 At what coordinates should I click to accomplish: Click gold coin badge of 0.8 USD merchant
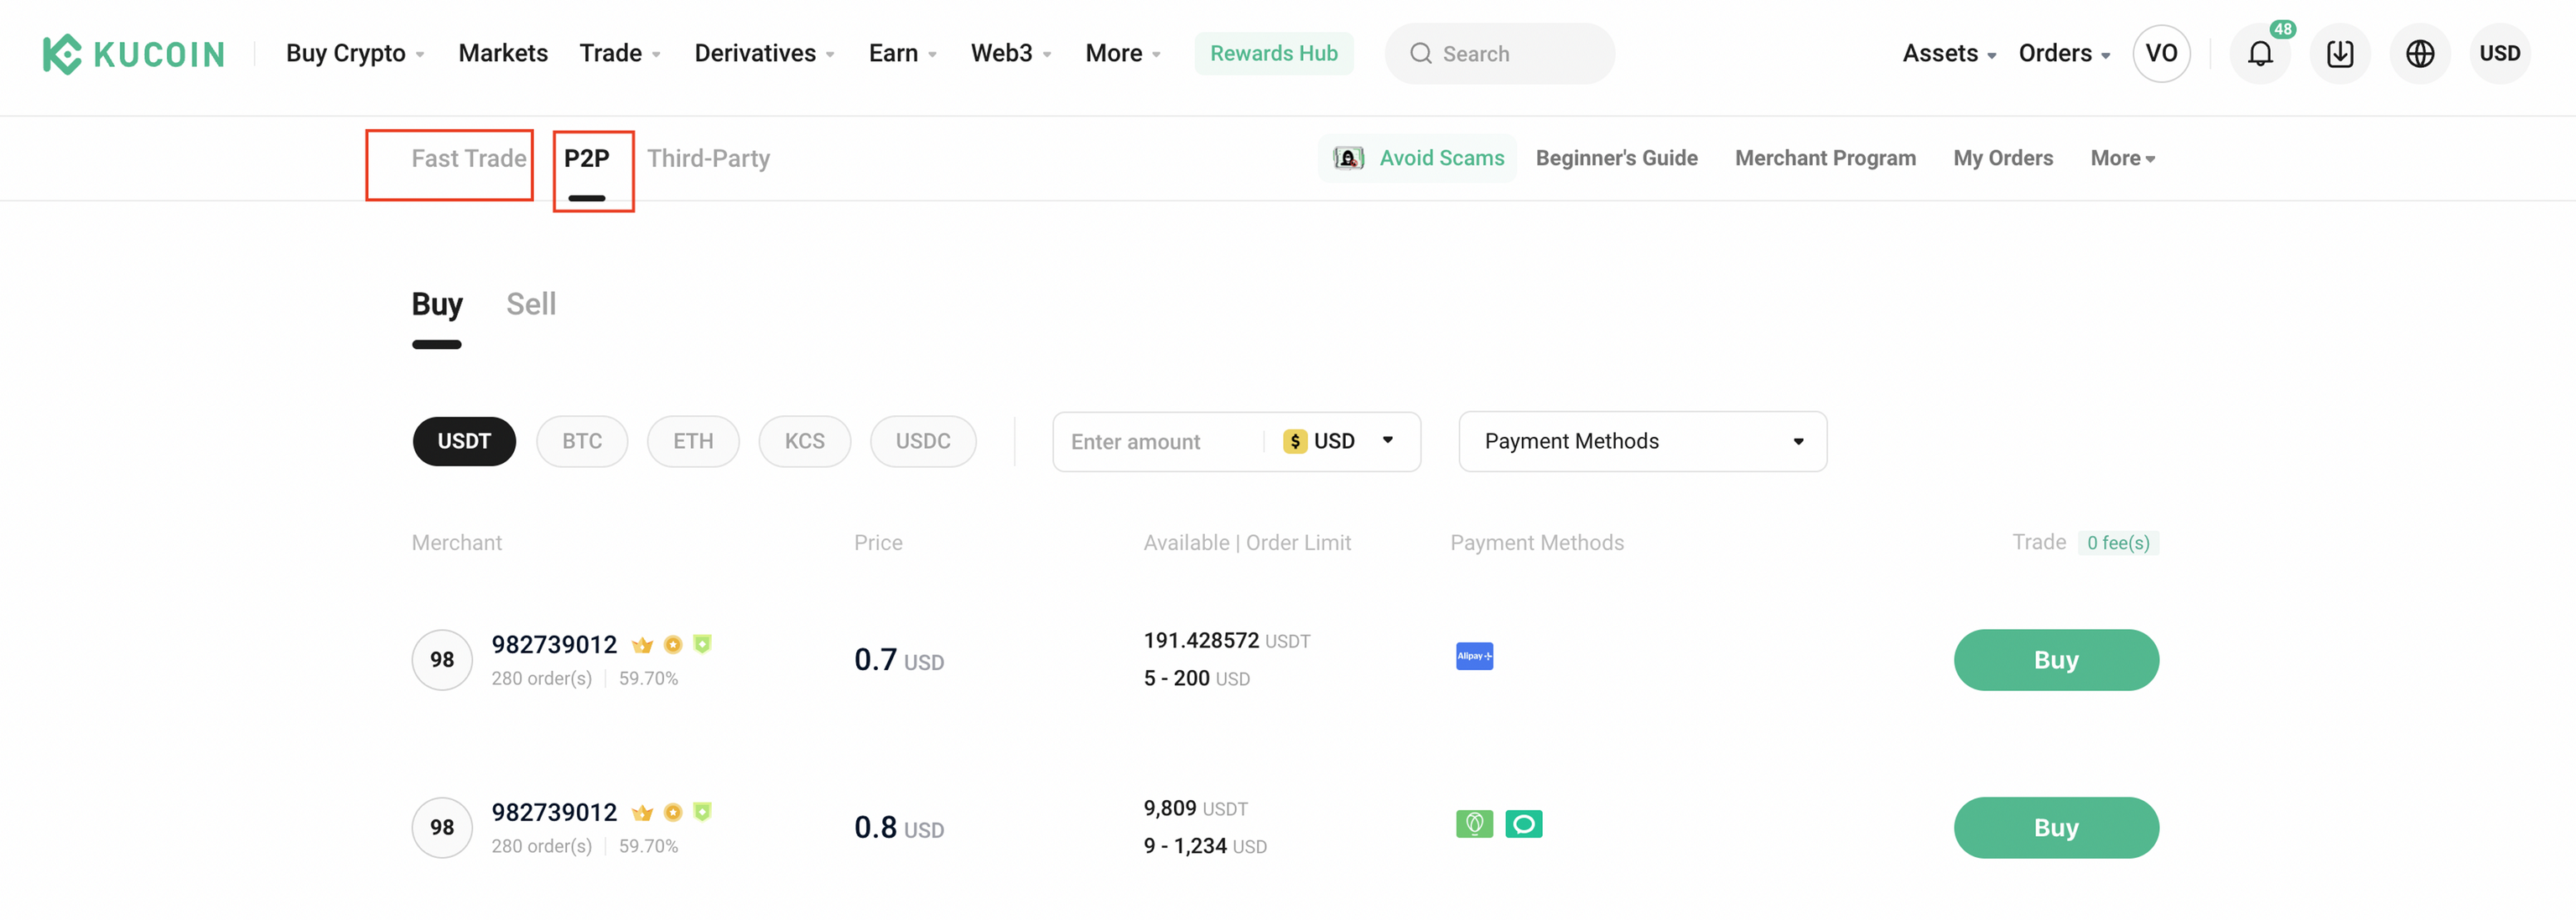coord(673,813)
